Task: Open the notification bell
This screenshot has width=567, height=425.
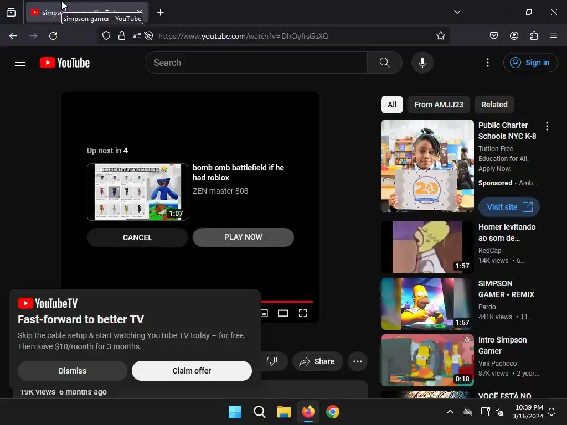Action: tap(551, 412)
